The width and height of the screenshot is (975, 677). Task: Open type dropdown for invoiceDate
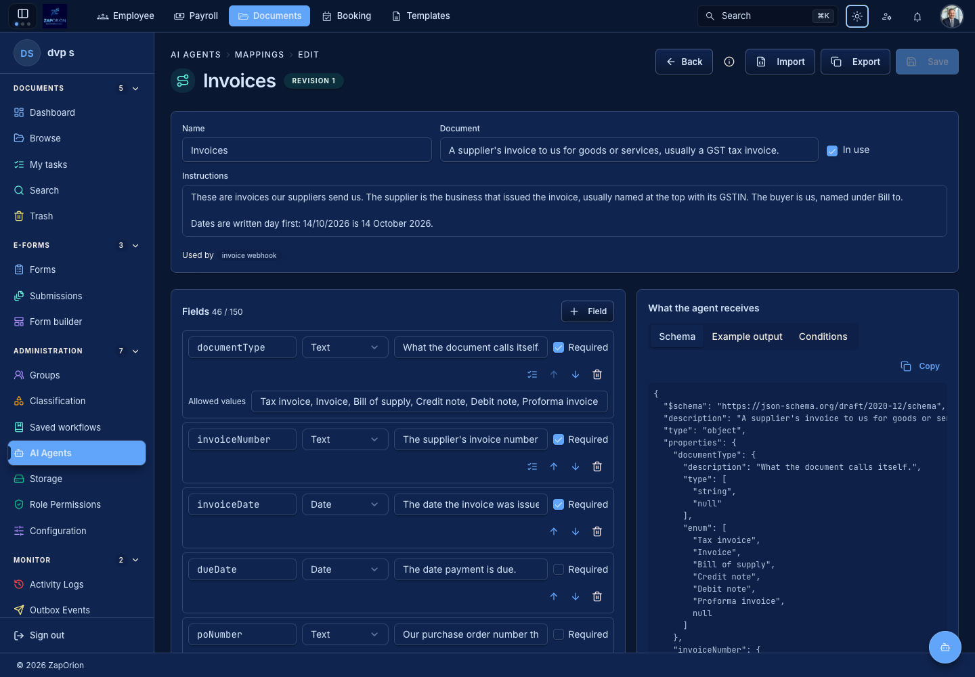tap(345, 504)
